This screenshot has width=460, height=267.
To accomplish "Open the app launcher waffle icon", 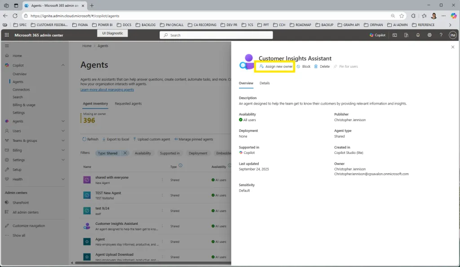I will pos(7,35).
